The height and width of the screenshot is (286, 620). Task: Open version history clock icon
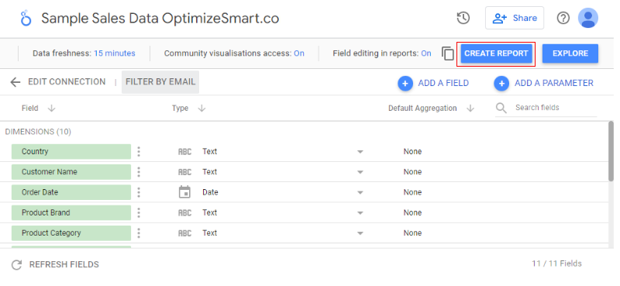tap(463, 18)
